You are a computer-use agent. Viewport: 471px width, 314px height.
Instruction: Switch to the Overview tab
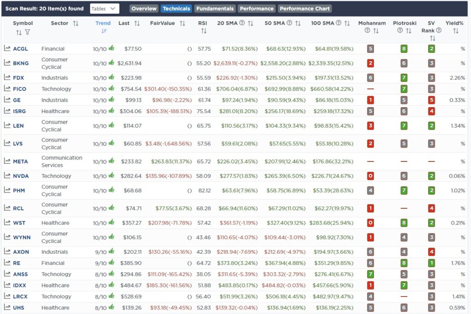point(144,9)
